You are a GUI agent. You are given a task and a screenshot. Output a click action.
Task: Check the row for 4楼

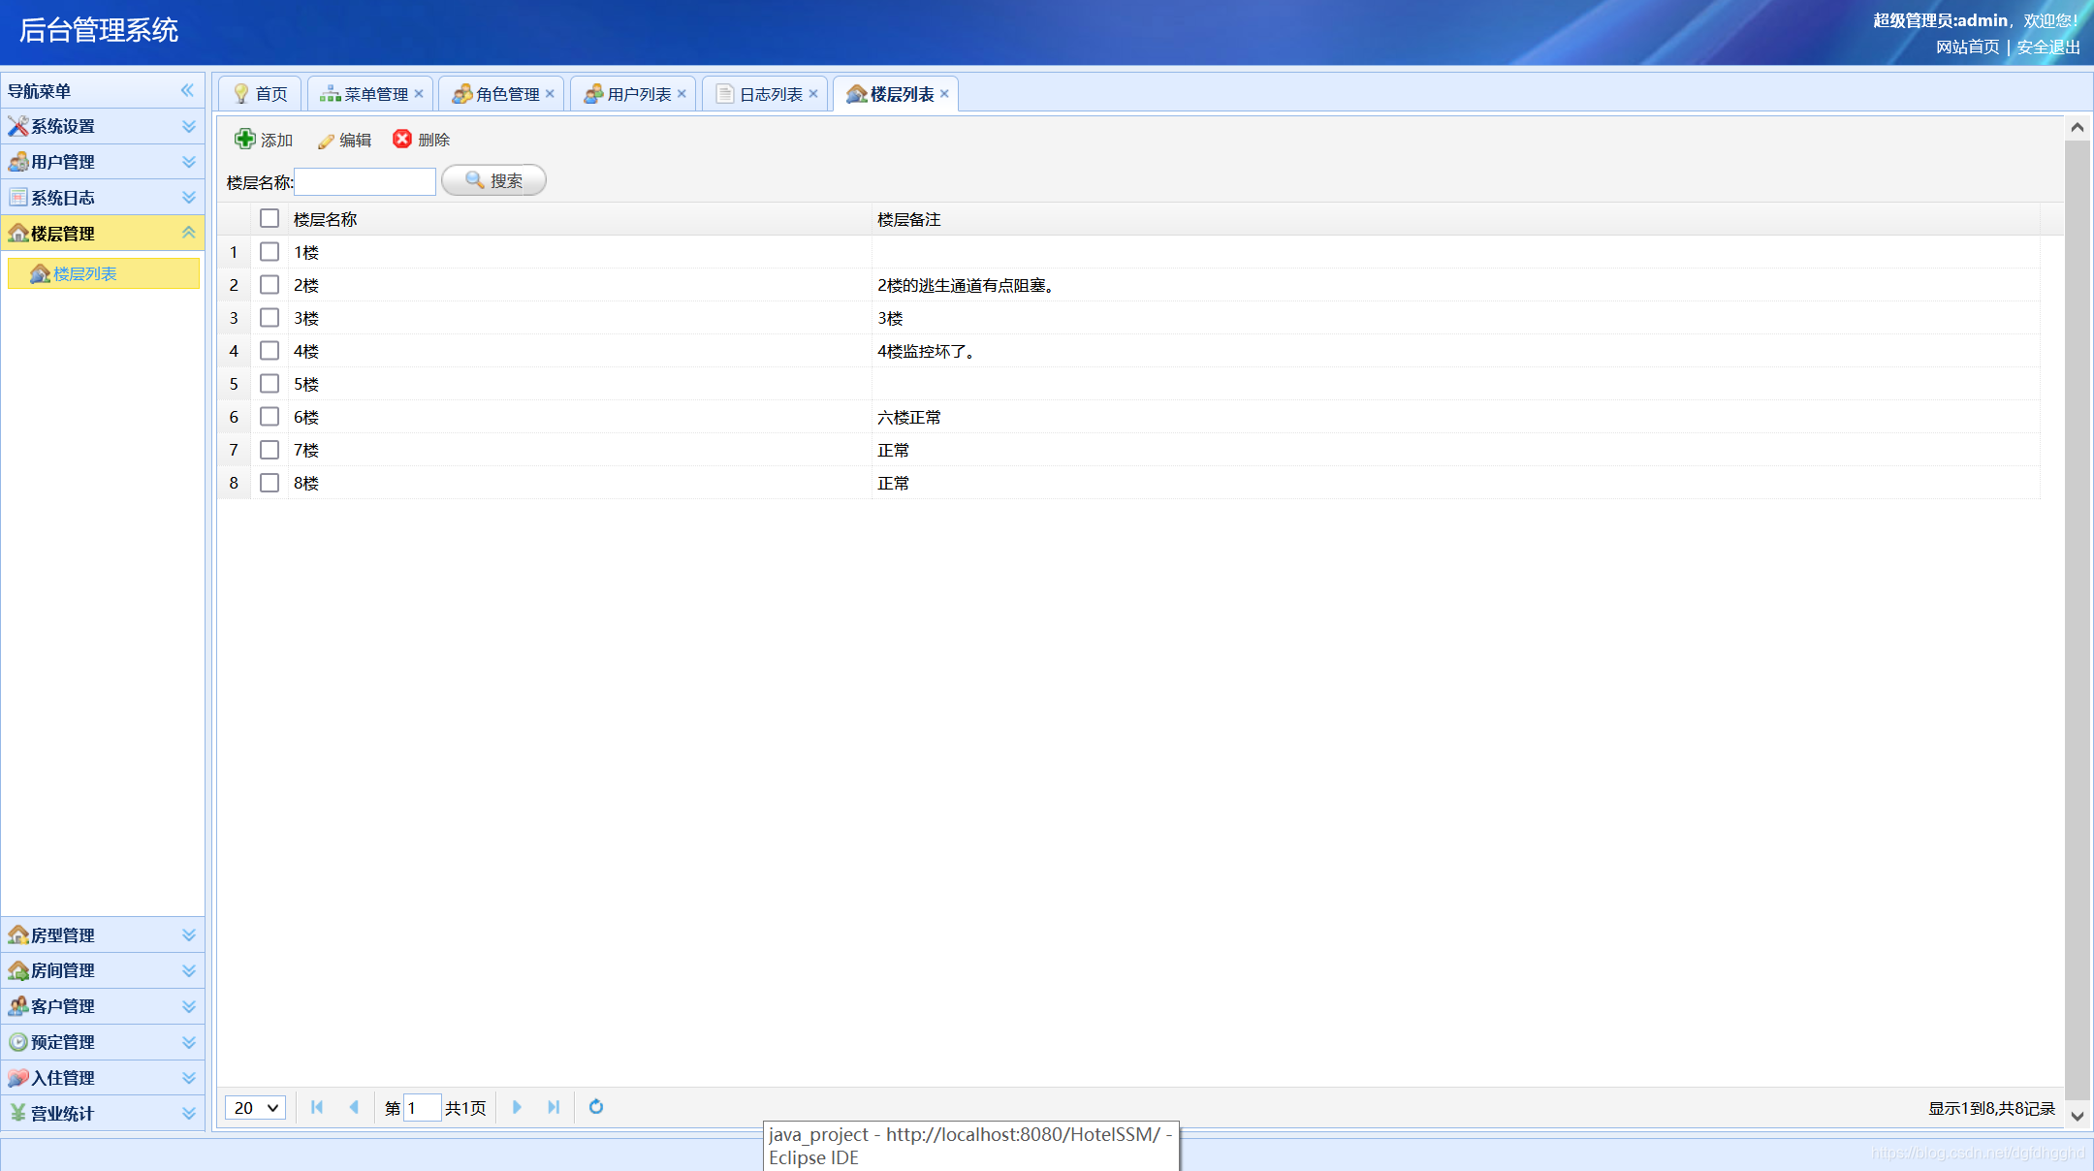(270, 350)
